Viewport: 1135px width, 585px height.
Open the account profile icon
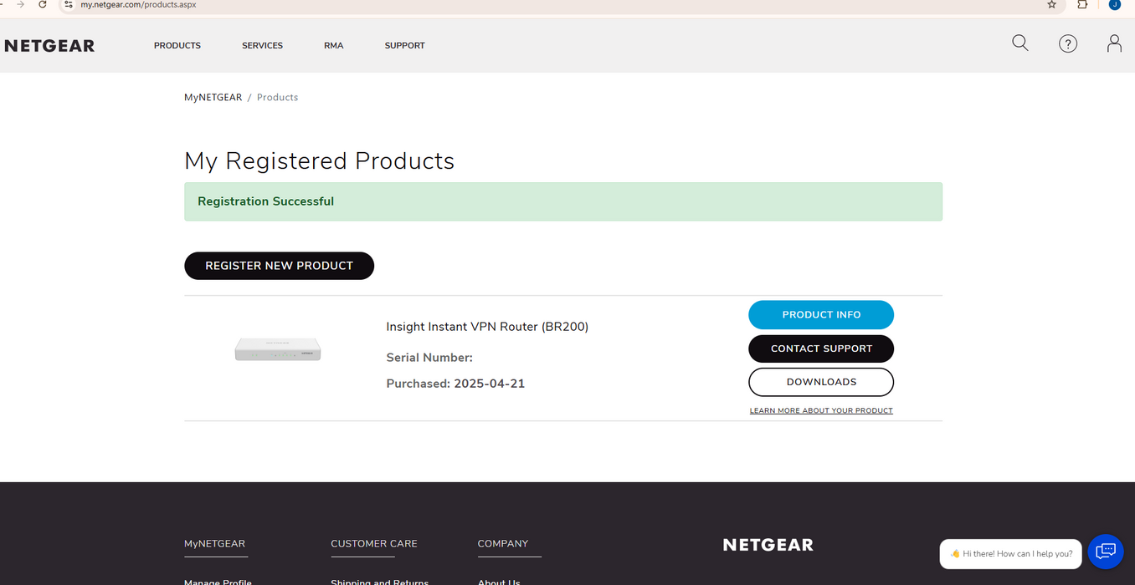click(x=1114, y=43)
